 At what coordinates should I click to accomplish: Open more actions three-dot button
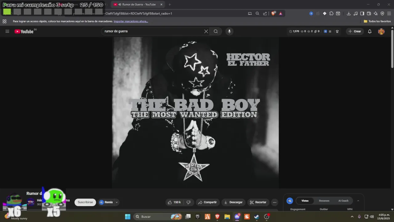[275, 202]
